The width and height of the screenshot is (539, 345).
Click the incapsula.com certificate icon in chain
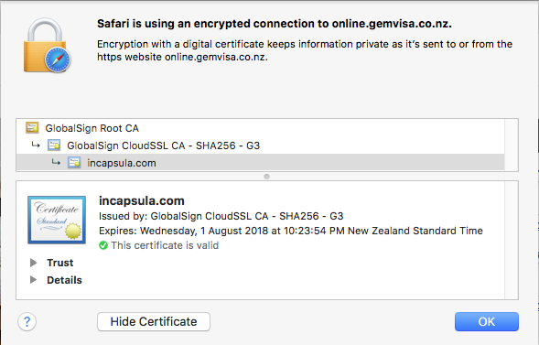point(74,163)
